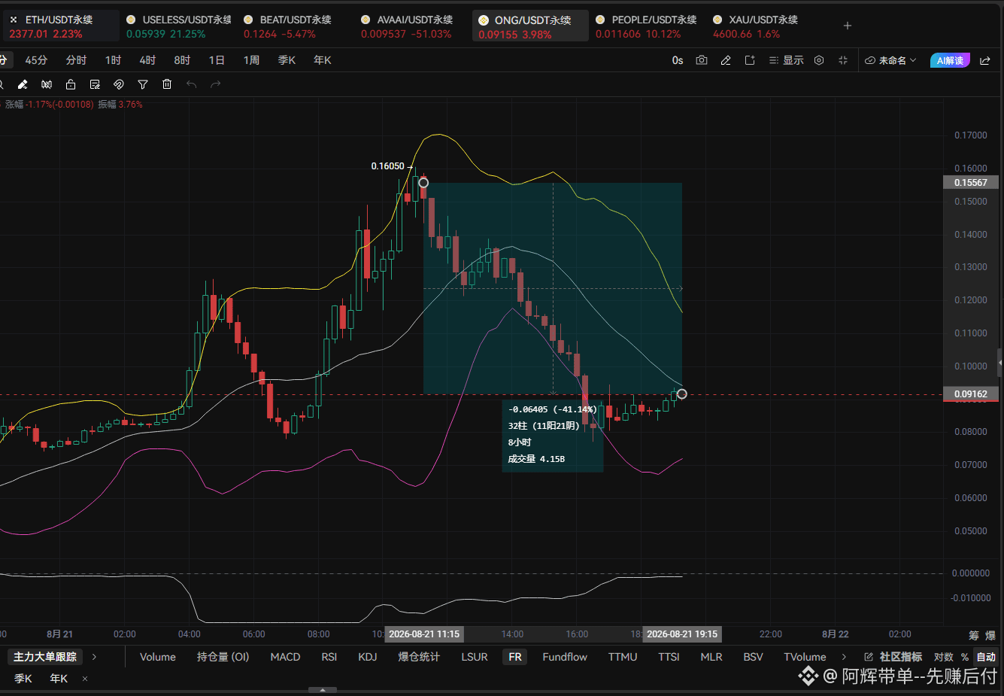This screenshot has height=696, width=1004.
Task: Switch to ETH/USDT永续 tab
Action: 60,26
